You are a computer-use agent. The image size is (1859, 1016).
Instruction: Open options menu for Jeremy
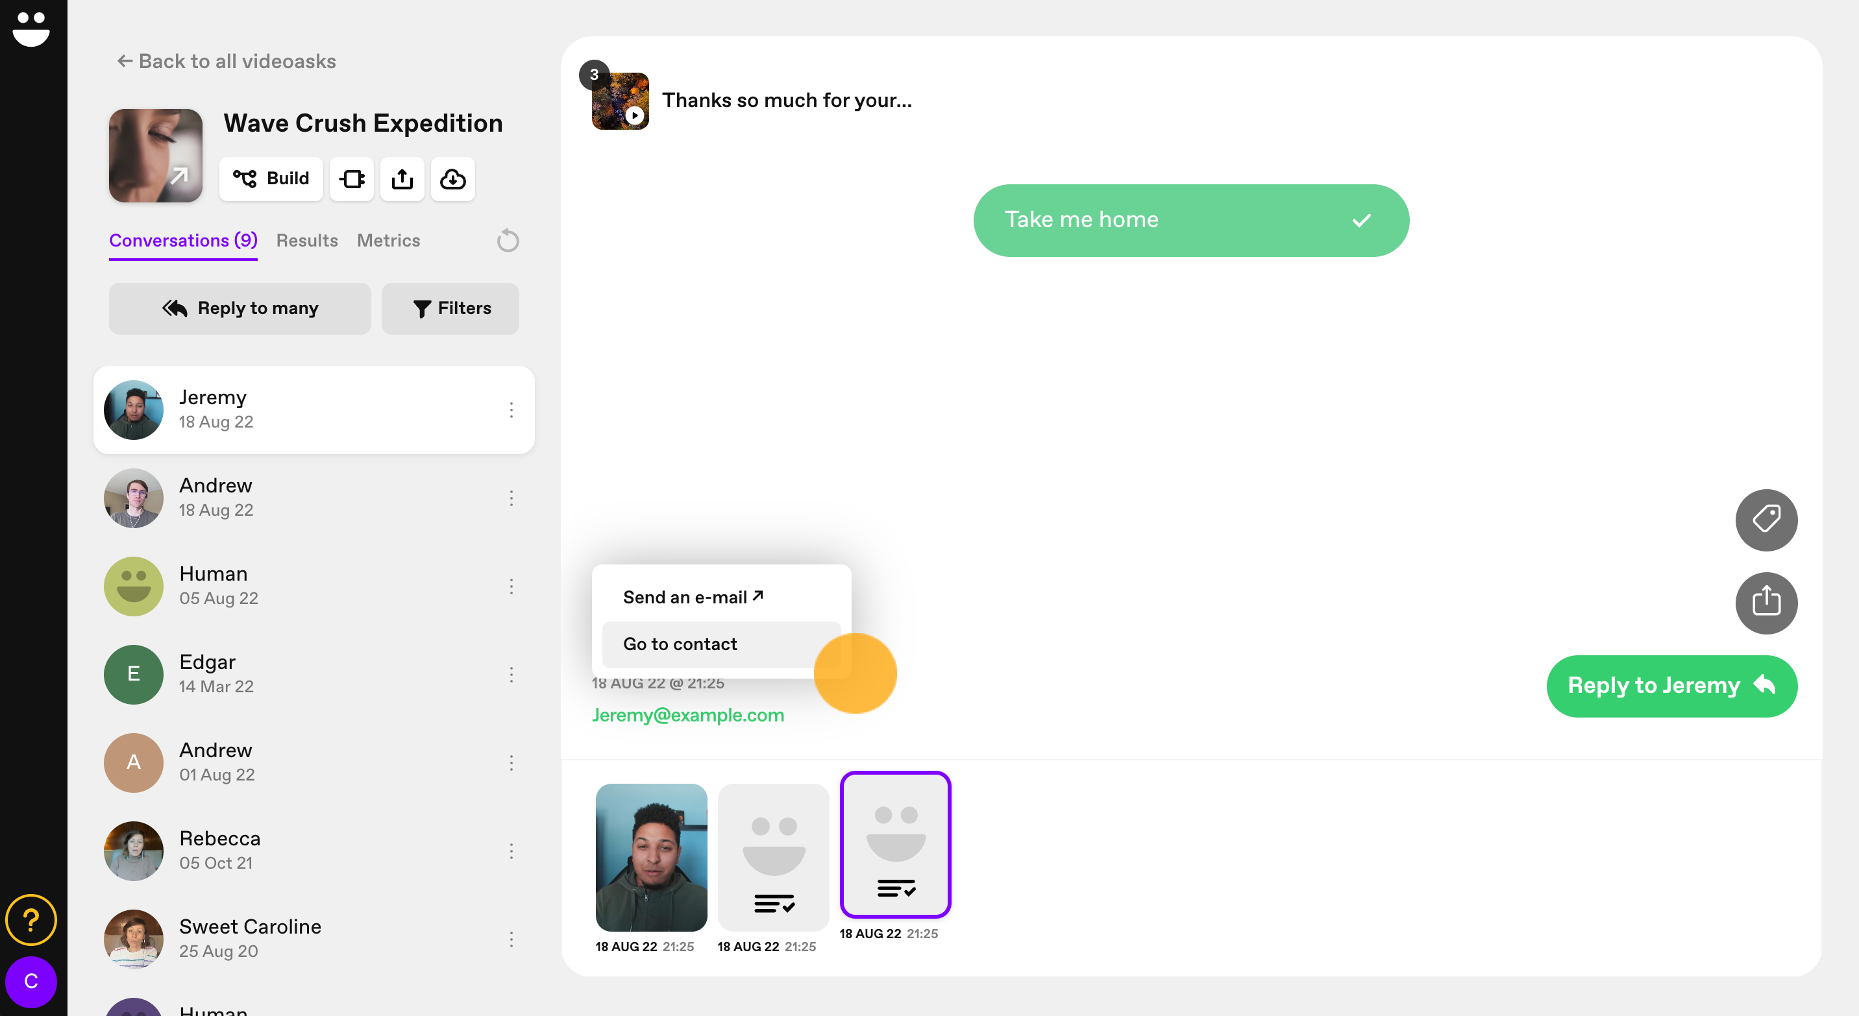511,409
